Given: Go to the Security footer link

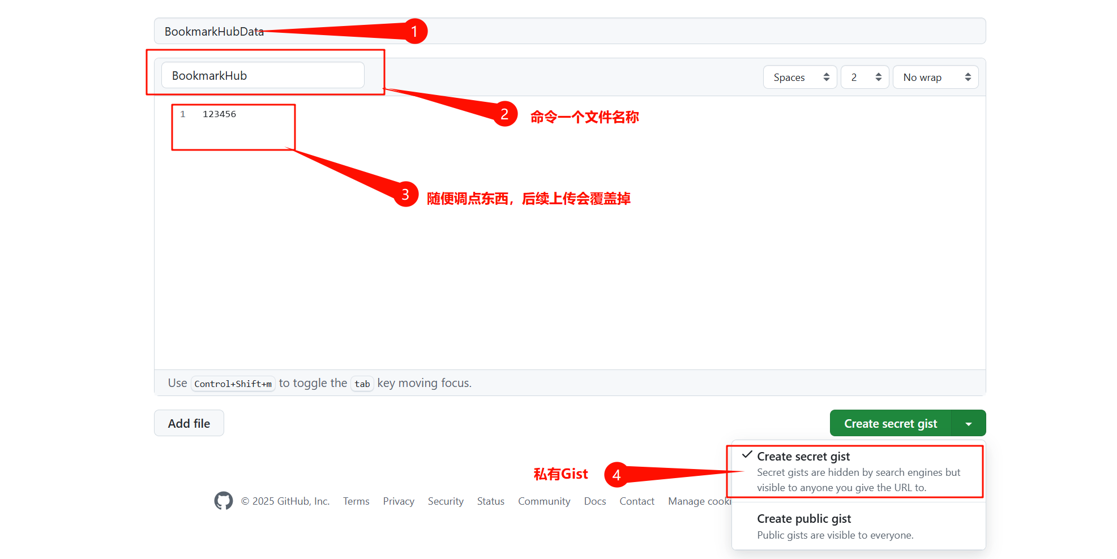Looking at the screenshot, I should pos(446,501).
